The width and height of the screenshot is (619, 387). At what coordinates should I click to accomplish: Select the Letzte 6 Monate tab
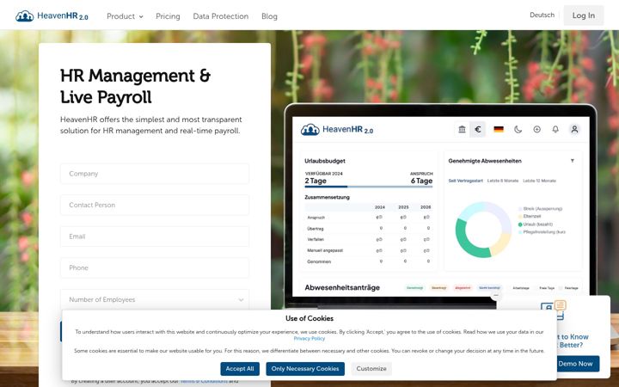(x=503, y=181)
